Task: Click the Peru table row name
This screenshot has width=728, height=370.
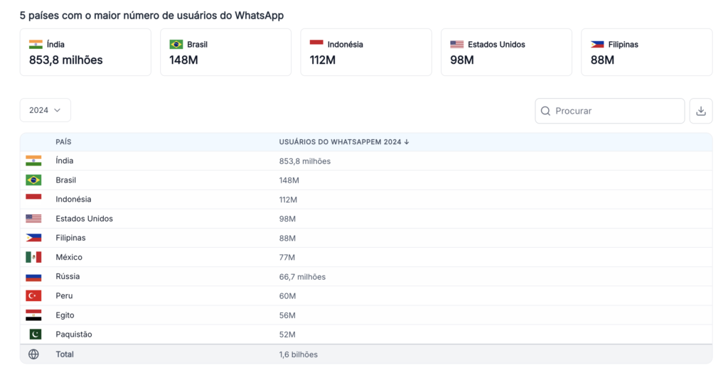Action: click(x=64, y=295)
